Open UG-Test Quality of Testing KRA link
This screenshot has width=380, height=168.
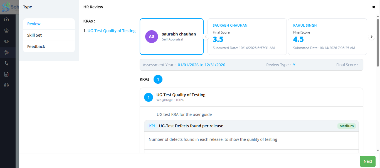112,31
